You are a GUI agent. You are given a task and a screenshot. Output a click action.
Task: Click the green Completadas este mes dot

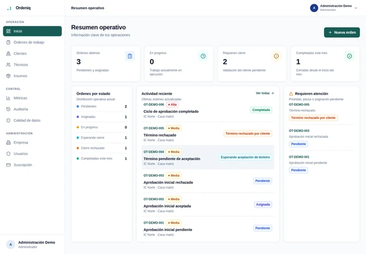coord(78,158)
